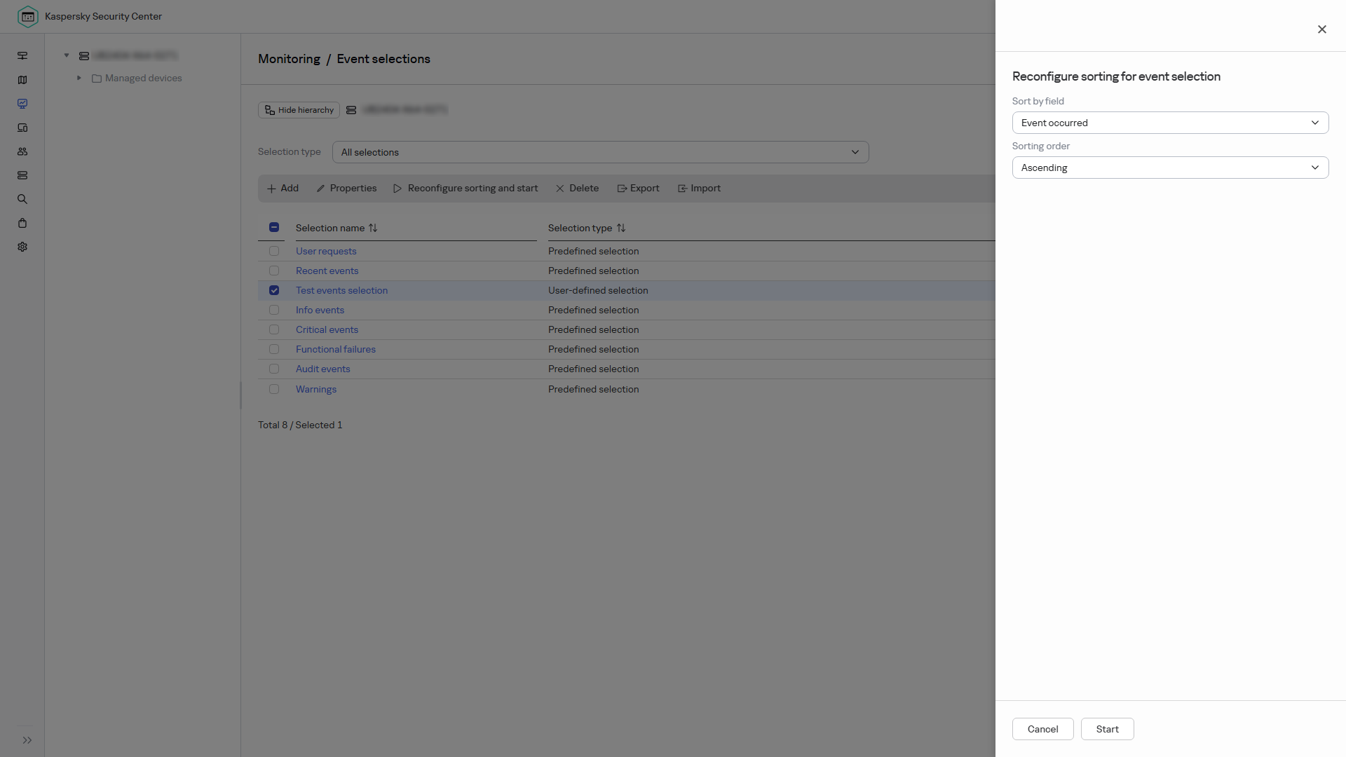This screenshot has width=1346, height=757.
Task: Open the settings gear icon in sidebar
Action: (22, 247)
